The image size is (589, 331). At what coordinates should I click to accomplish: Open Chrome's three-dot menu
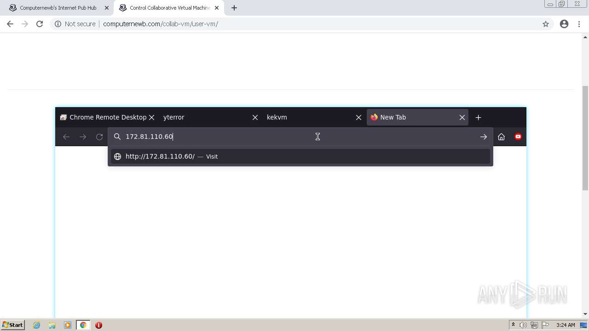(x=579, y=24)
